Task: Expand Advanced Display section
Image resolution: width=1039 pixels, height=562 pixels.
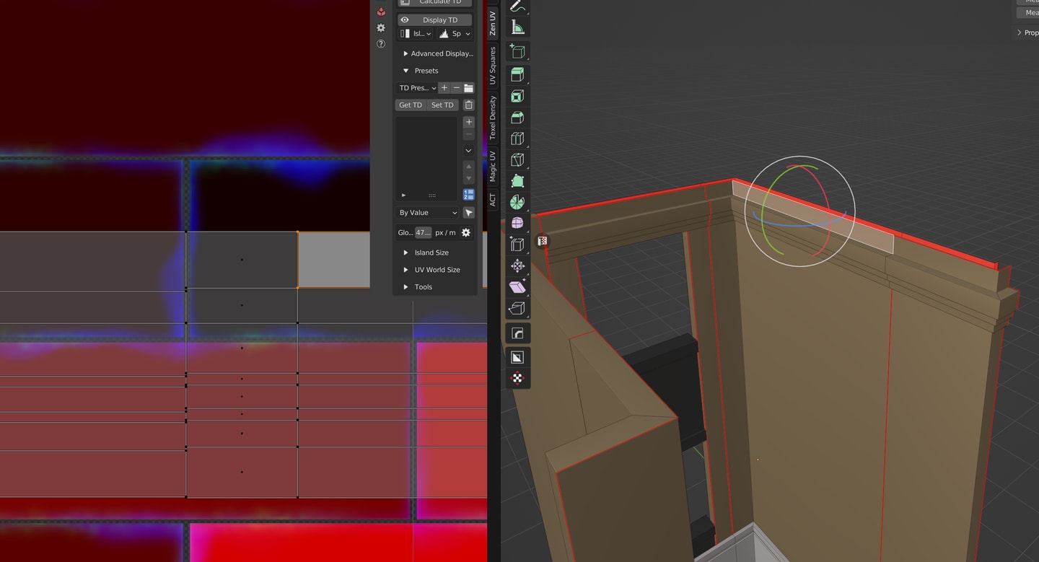Action: [x=438, y=53]
